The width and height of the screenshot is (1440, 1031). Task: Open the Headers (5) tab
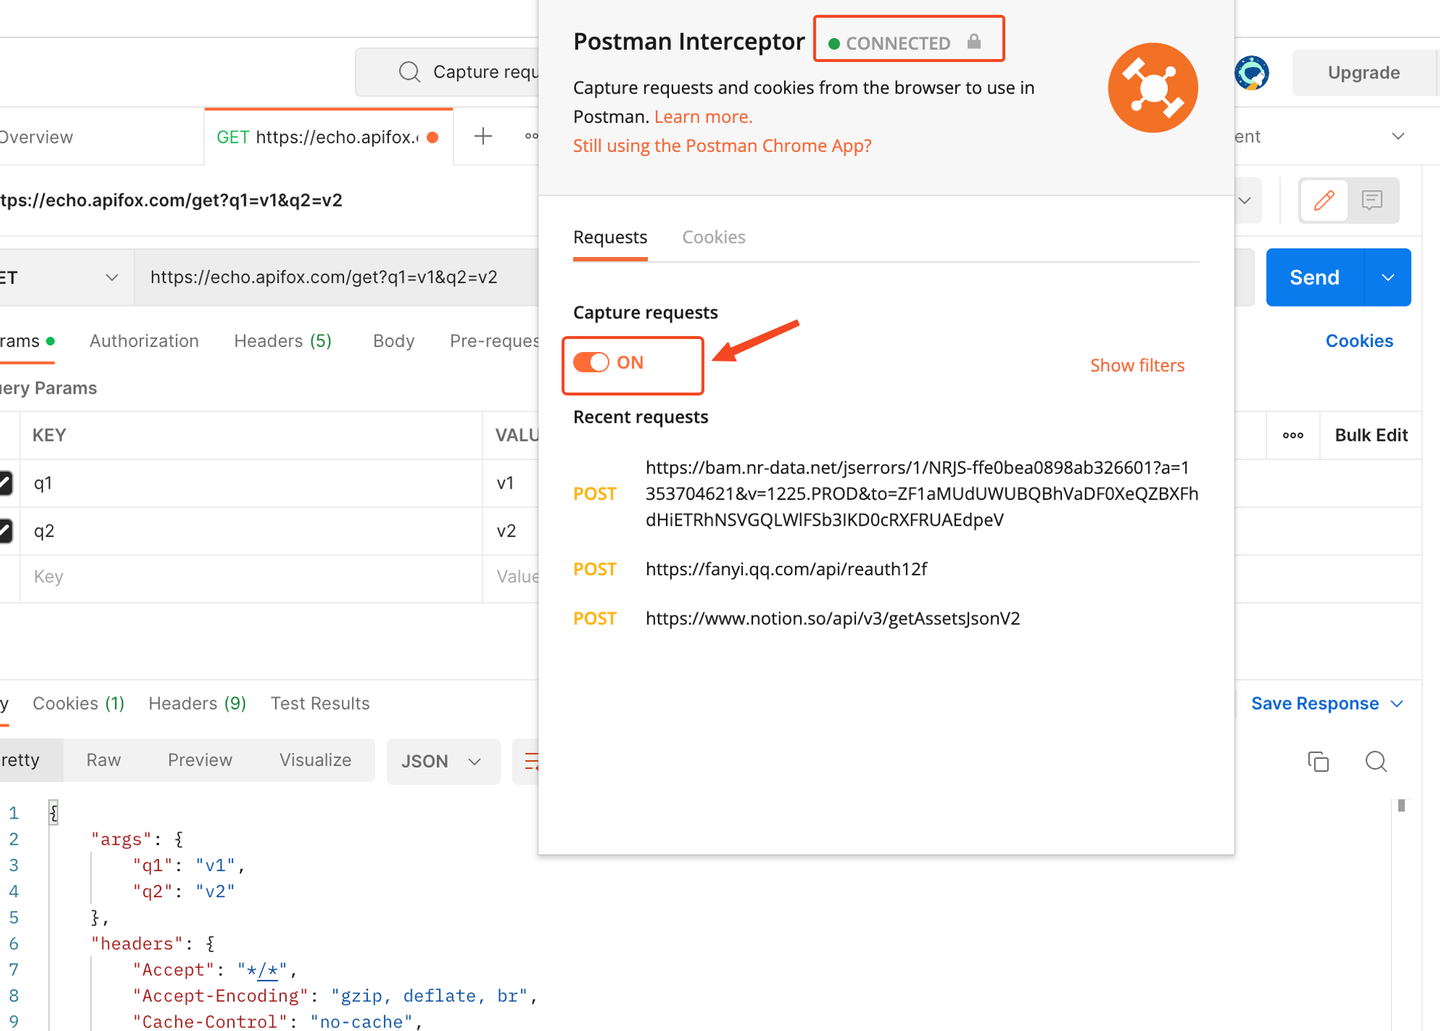click(282, 341)
